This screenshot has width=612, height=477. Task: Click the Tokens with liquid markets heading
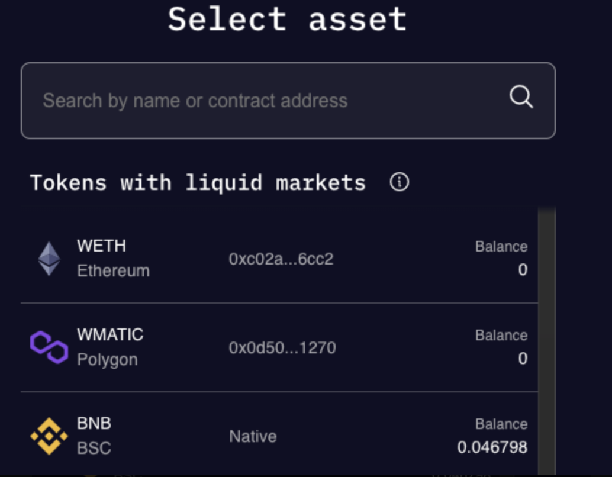pyautogui.click(x=198, y=182)
